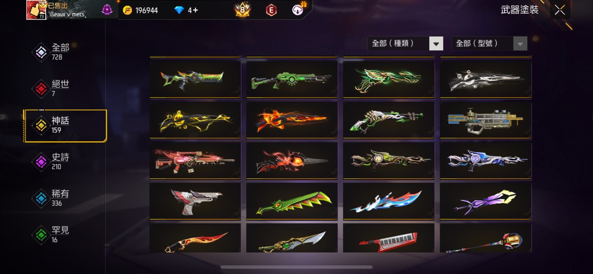Choose the red keytar weapon skin

388,238
